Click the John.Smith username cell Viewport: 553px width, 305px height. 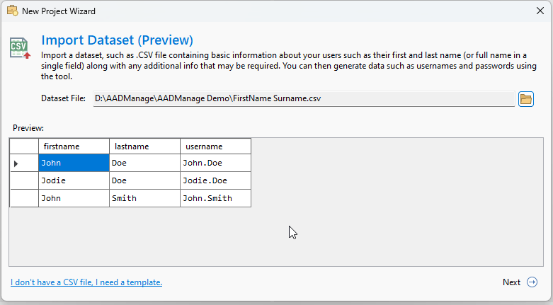click(x=215, y=198)
